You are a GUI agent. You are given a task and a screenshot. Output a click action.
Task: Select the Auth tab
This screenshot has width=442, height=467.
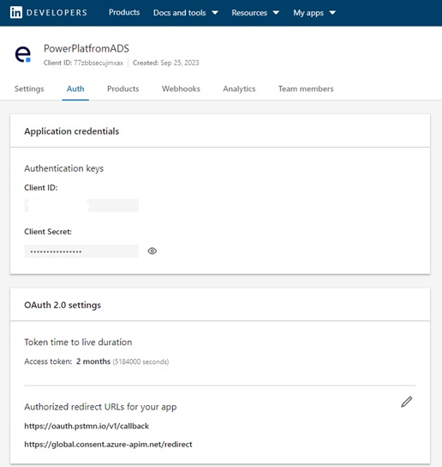coord(75,88)
